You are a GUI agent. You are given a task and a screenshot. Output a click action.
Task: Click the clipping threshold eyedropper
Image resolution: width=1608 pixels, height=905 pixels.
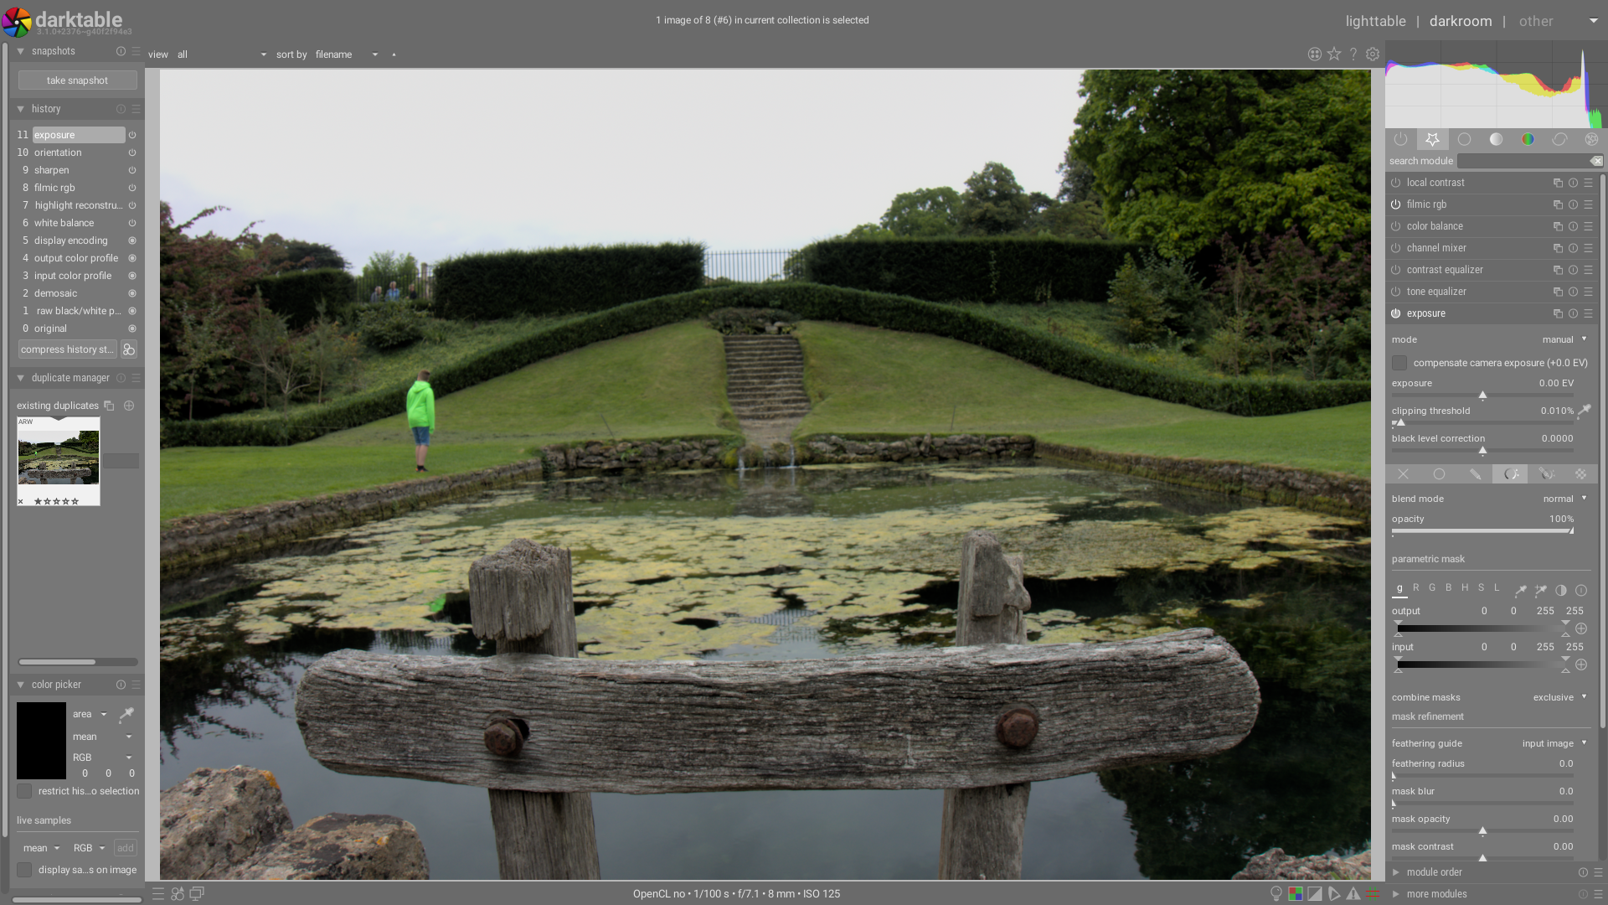point(1584,411)
